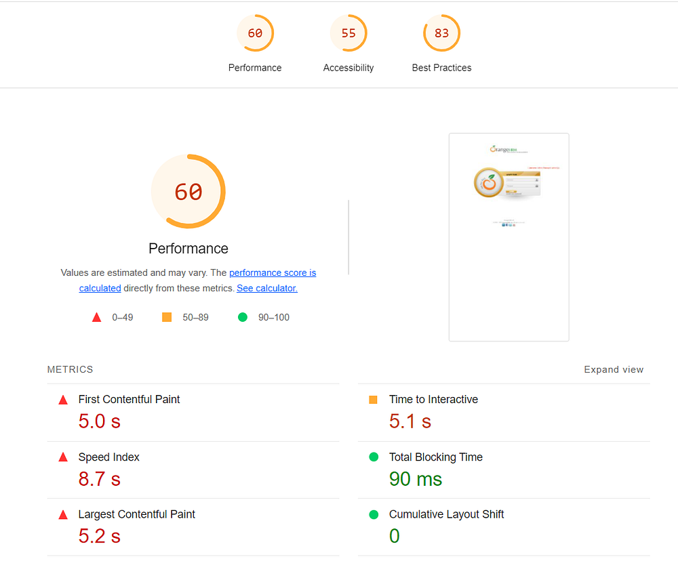
Task: Click the Performance score gauge at top
Action: (255, 33)
